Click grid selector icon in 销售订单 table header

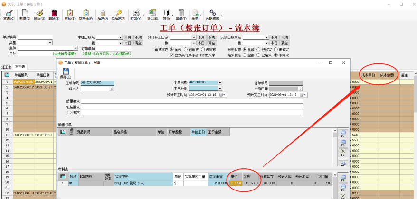click(63, 132)
